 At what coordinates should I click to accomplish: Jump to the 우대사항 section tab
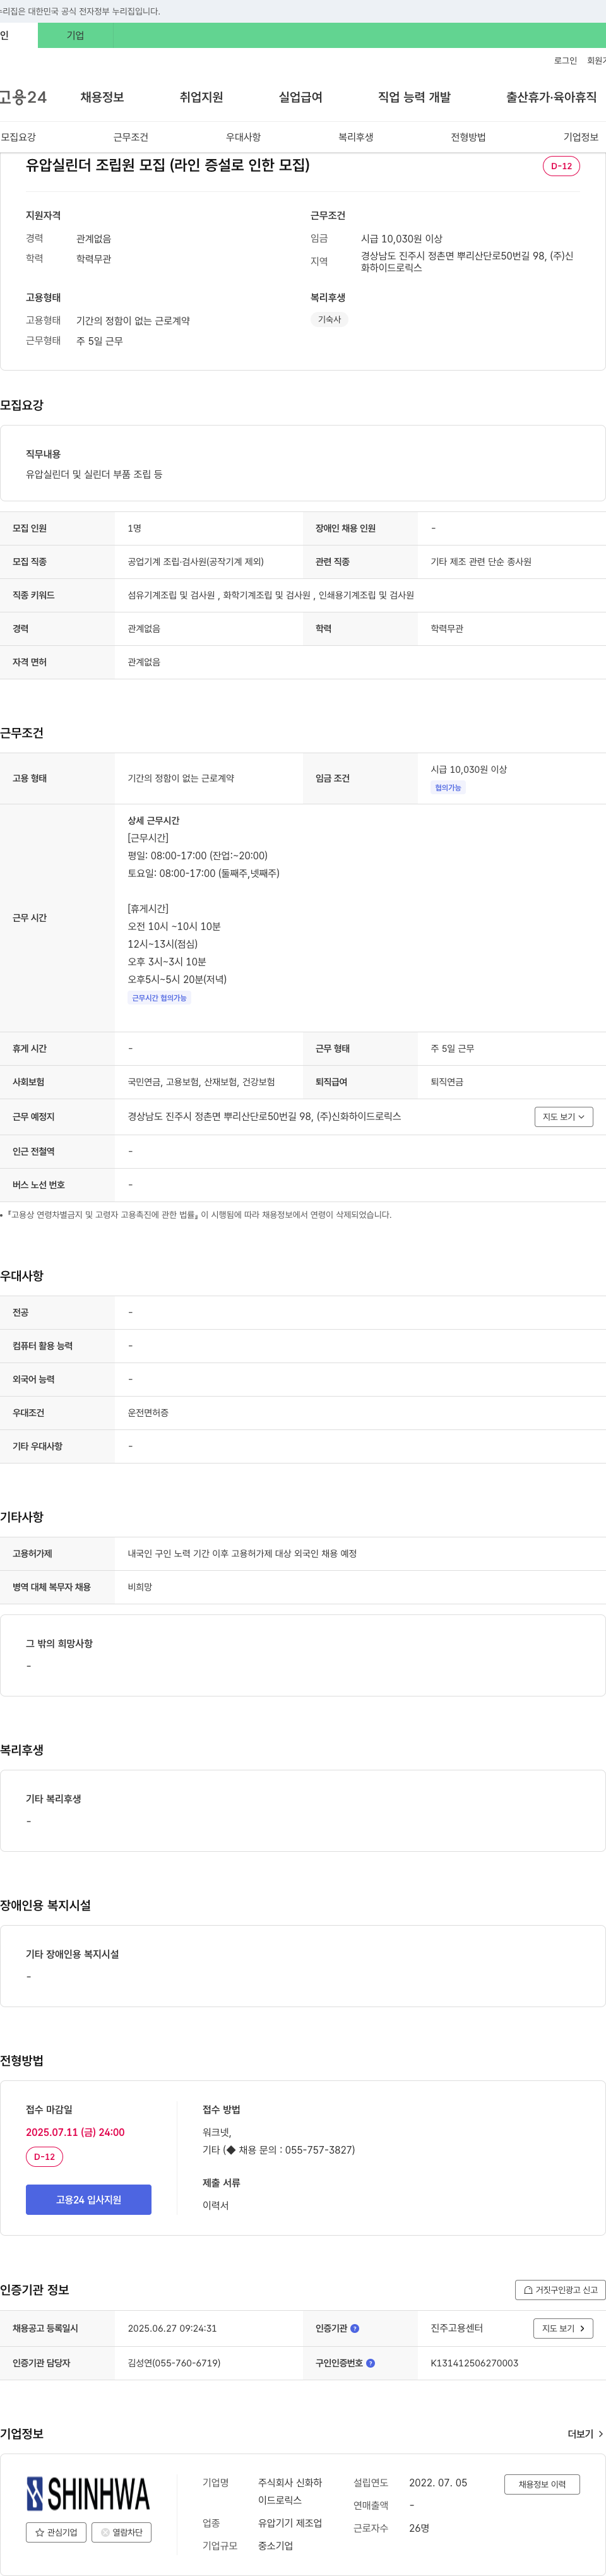click(x=243, y=137)
